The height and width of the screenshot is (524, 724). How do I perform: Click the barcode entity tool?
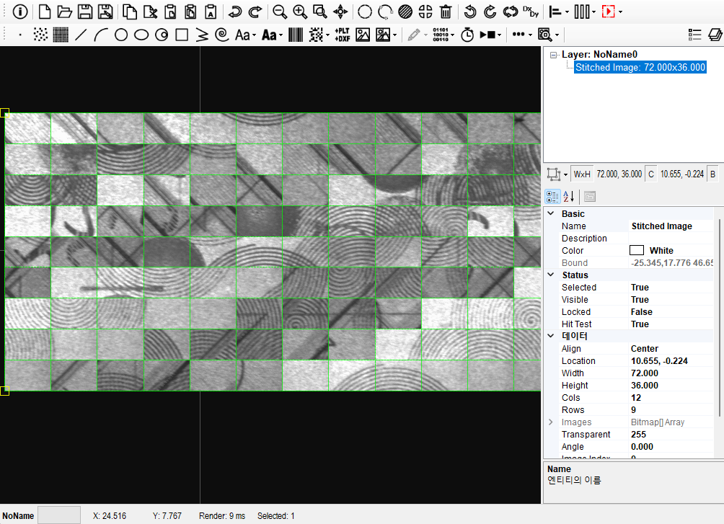click(x=296, y=35)
